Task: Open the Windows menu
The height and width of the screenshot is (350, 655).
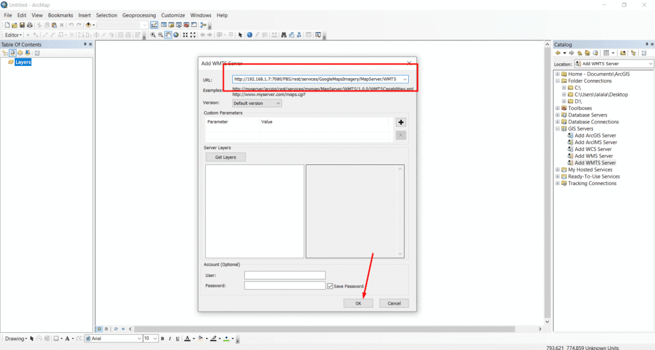Action: click(x=200, y=15)
